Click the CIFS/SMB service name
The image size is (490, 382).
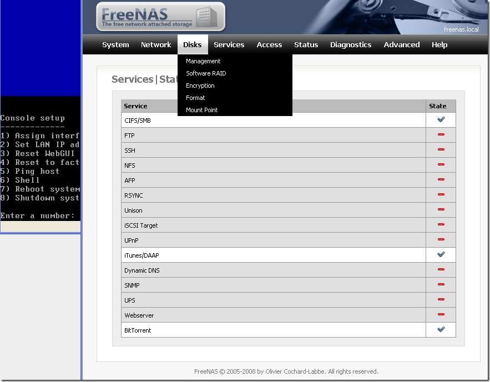[138, 120]
